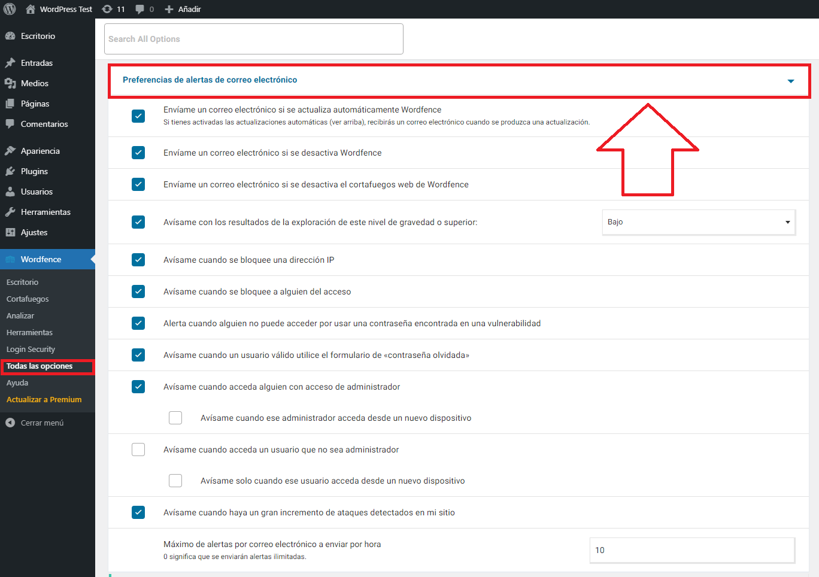
Task: Click the 0 significa que se enviarán alertas ilimitadas note
Action: point(235,557)
